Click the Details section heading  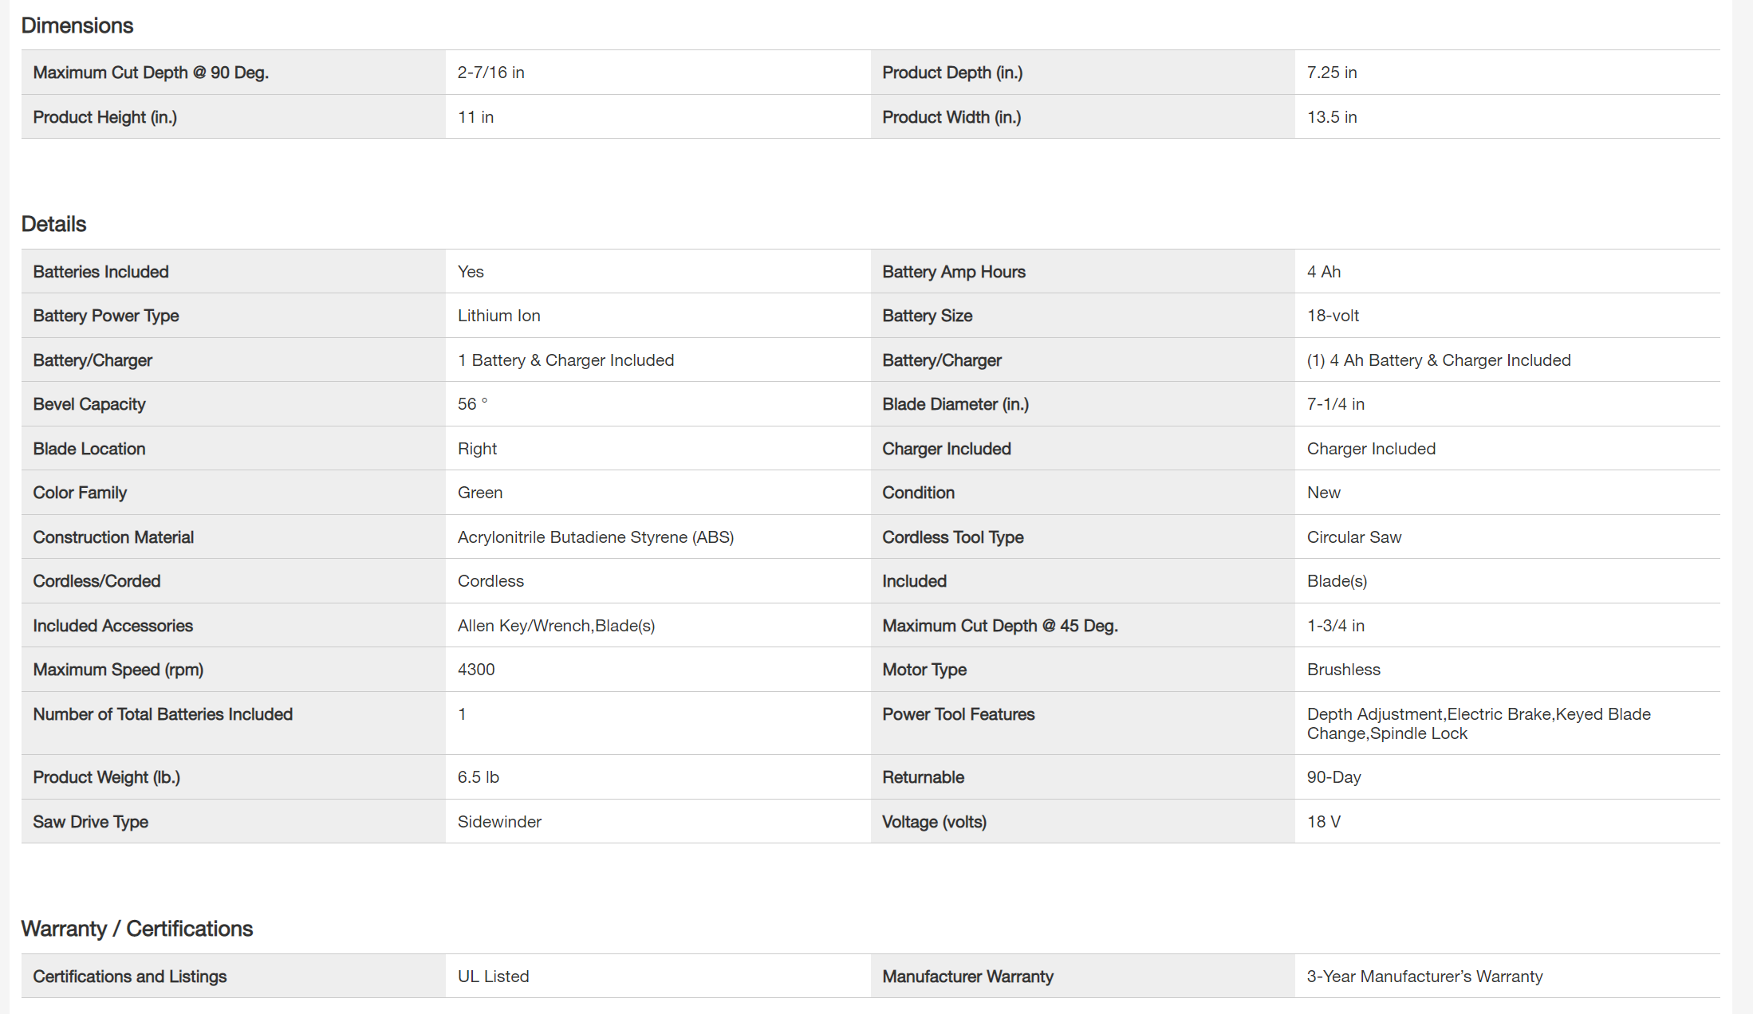53,224
